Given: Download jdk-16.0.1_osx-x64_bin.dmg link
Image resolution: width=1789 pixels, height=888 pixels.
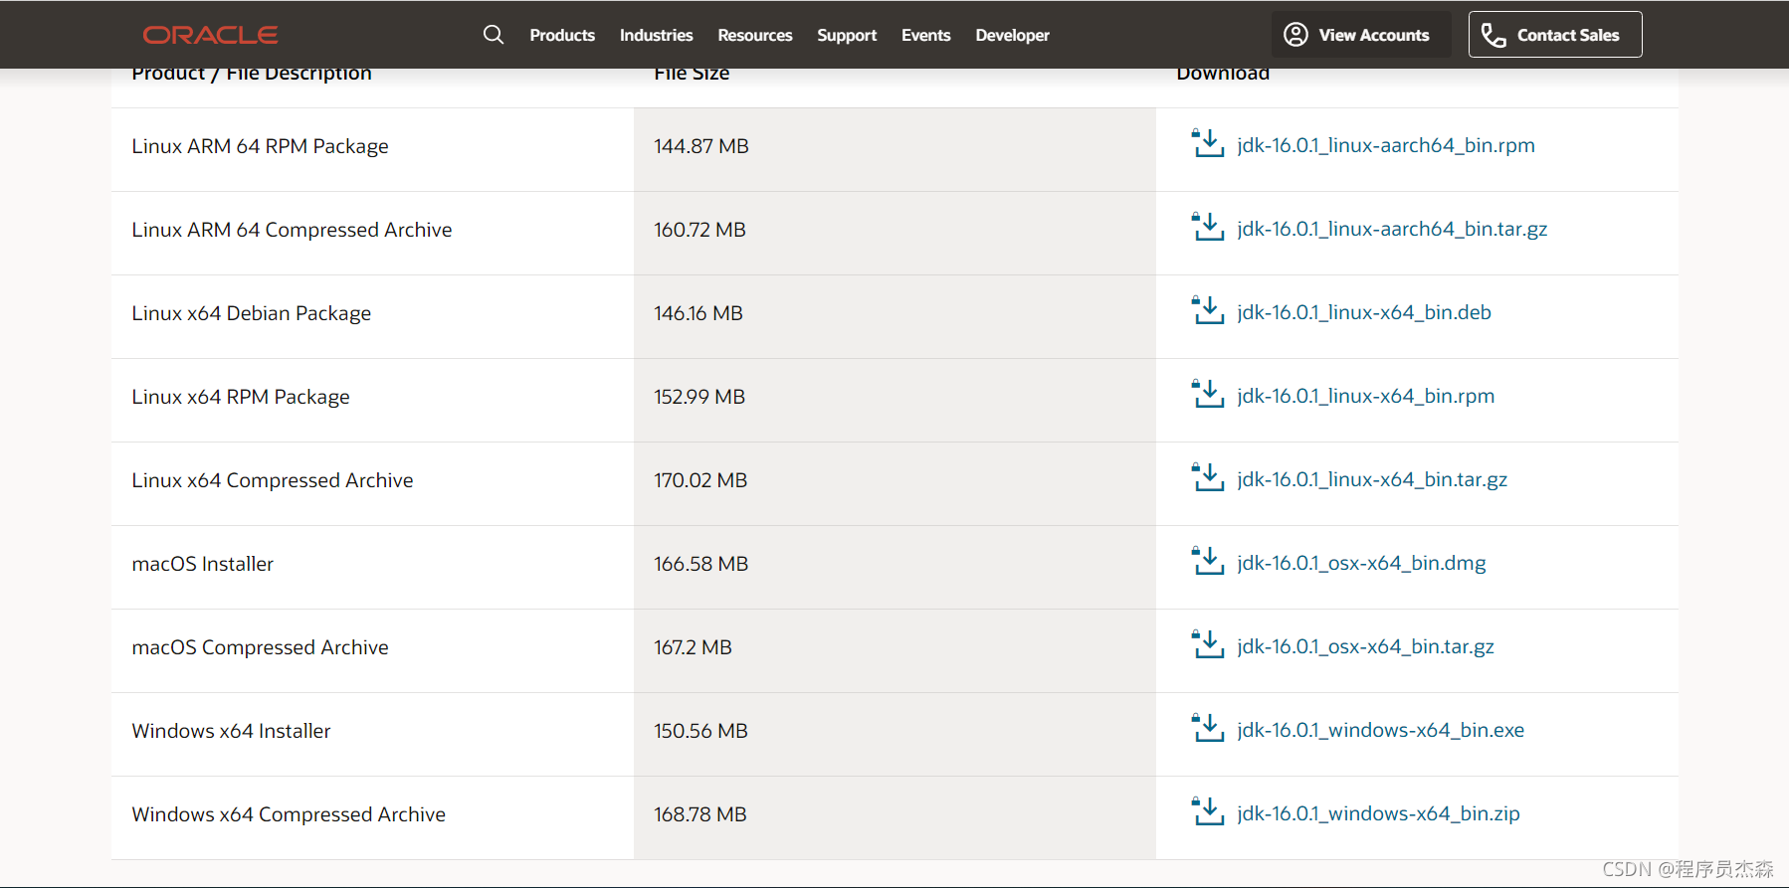Looking at the screenshot, I should coord(1361,563).
